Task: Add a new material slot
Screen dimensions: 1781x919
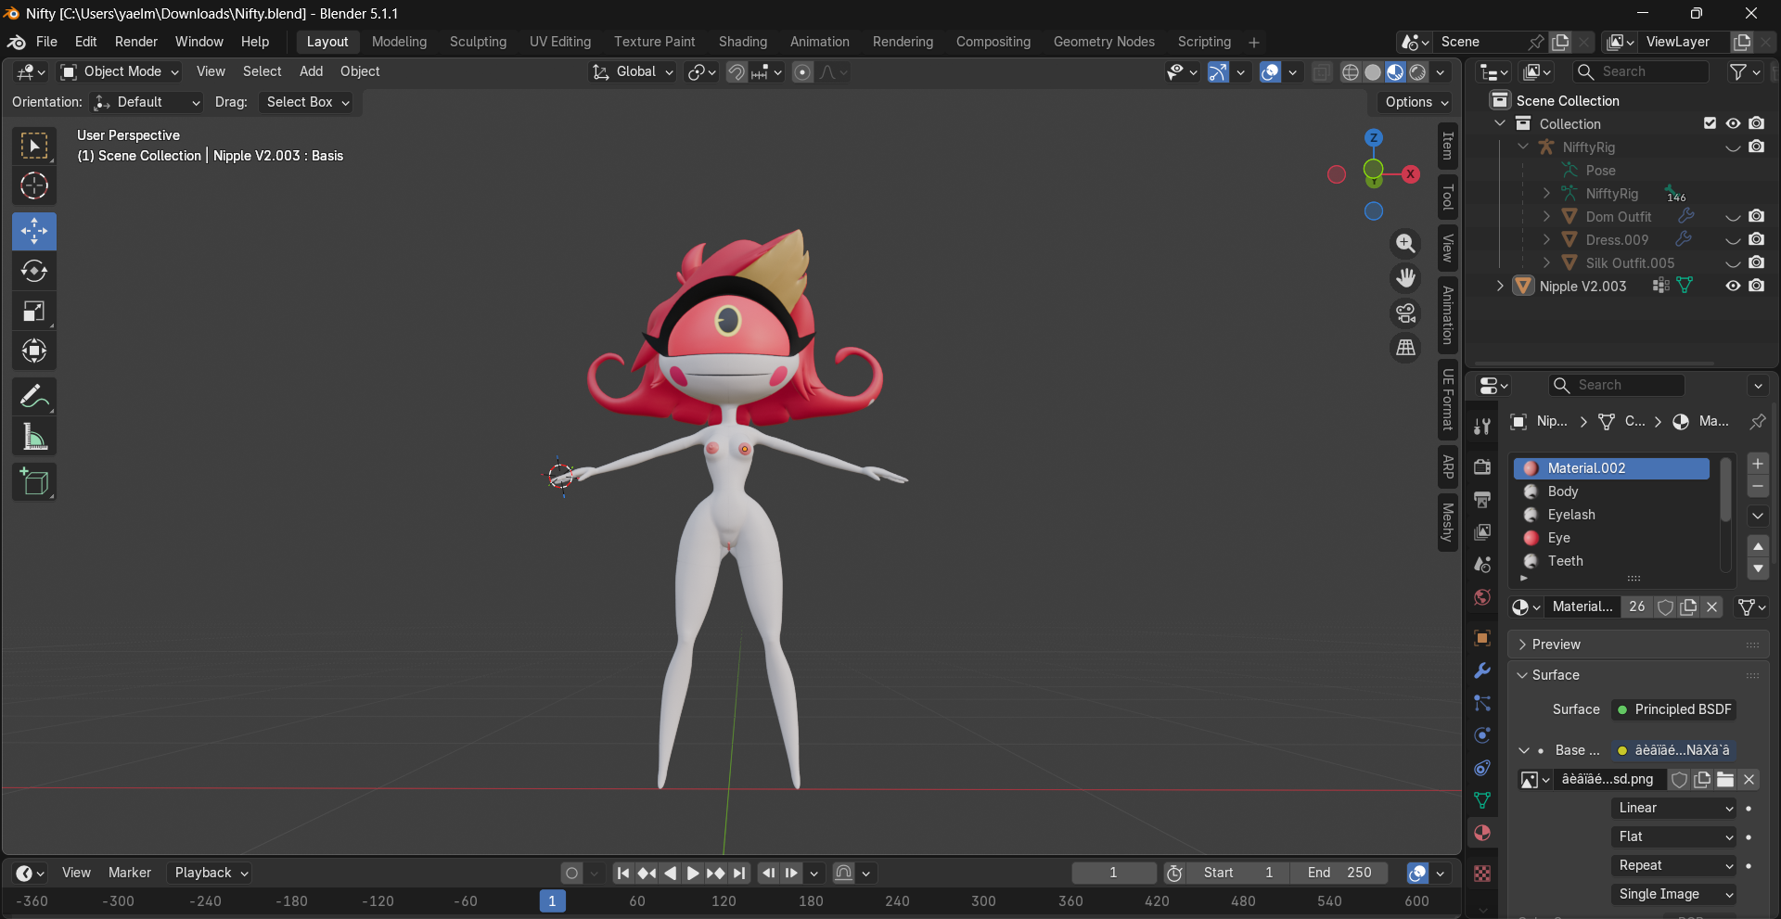Action: [1758, 464]
